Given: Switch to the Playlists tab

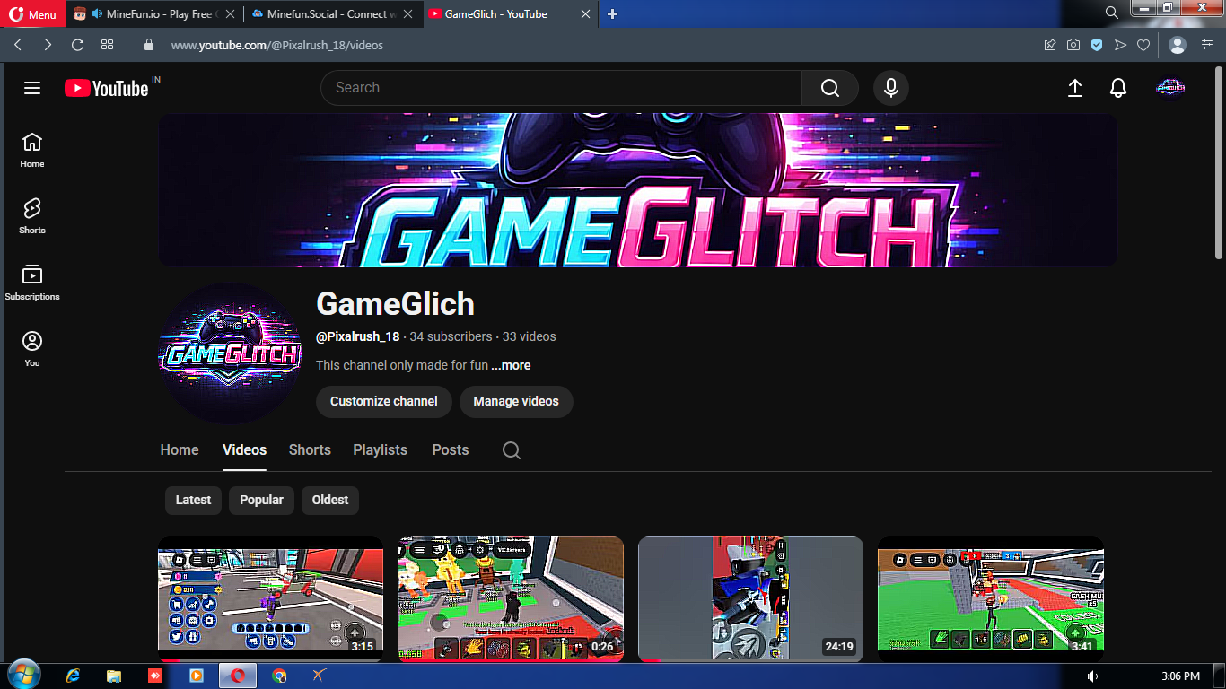Looking at the screenshot, I should coord(380,450).
